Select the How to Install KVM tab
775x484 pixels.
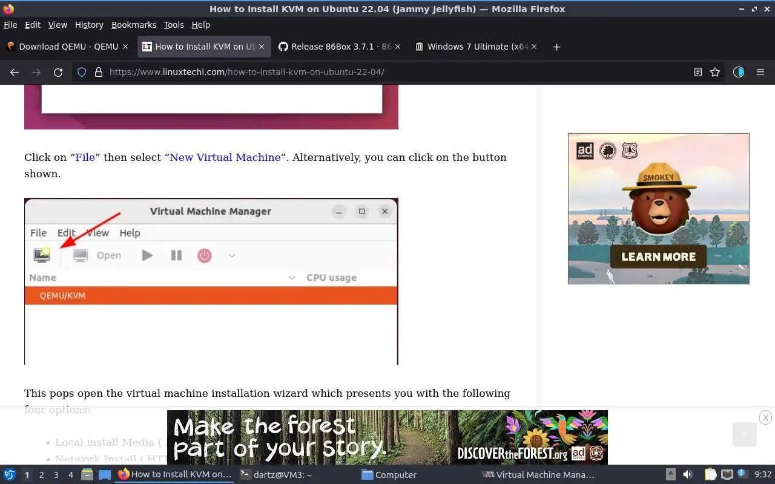(x=203, y=47)
